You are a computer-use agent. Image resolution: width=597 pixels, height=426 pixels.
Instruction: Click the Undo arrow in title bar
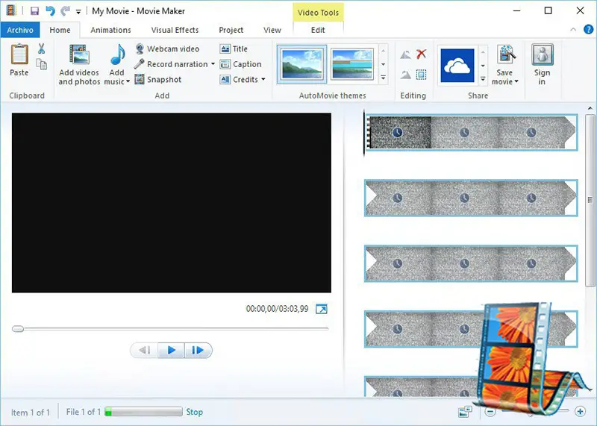pos(50,10)
